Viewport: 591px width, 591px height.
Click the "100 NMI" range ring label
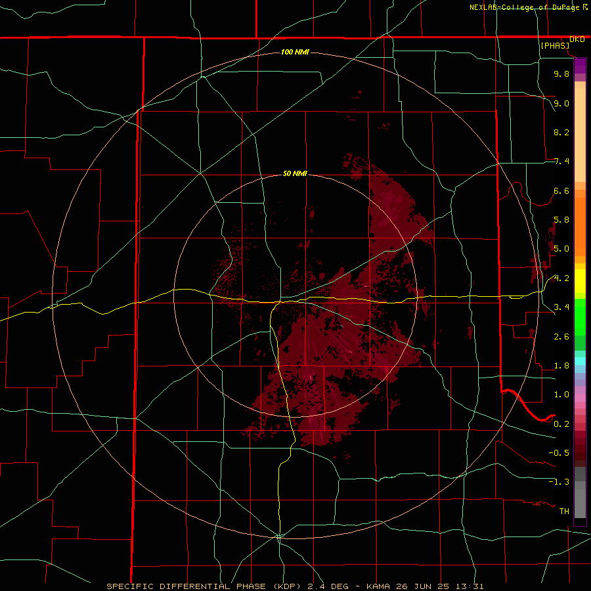tap(295, 52)
